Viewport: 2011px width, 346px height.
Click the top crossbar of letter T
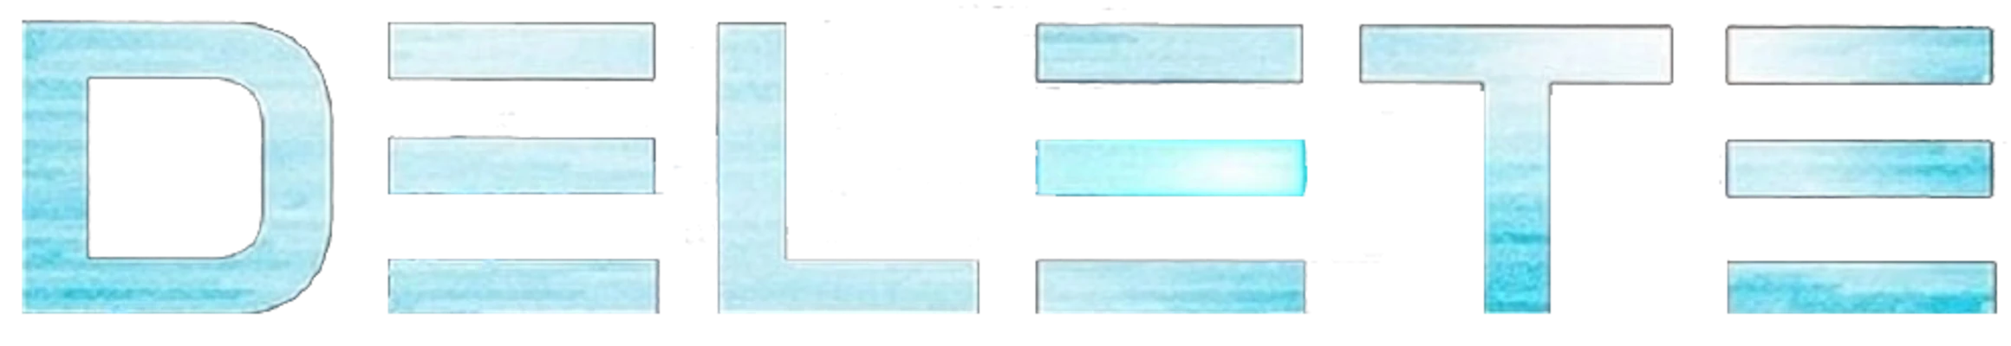(x=1517, y=54)
